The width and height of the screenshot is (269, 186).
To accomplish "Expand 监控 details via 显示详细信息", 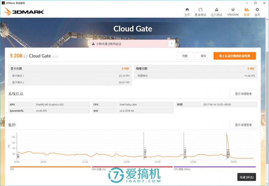I will coord(243,125).
